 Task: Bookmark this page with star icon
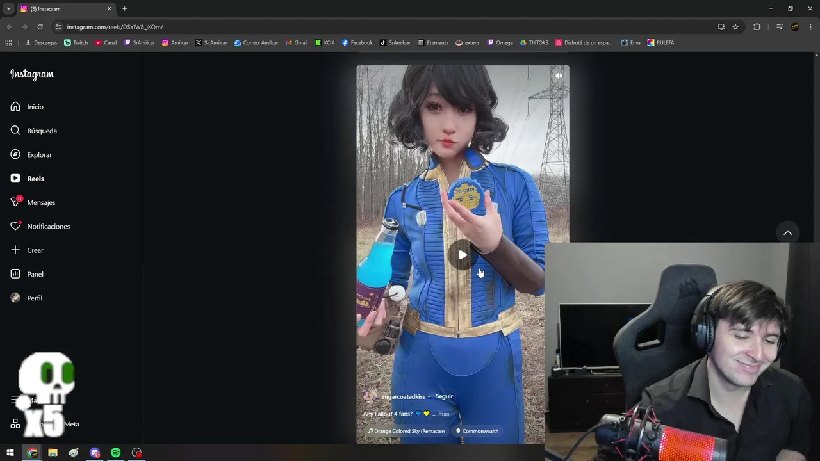[735, 27]
